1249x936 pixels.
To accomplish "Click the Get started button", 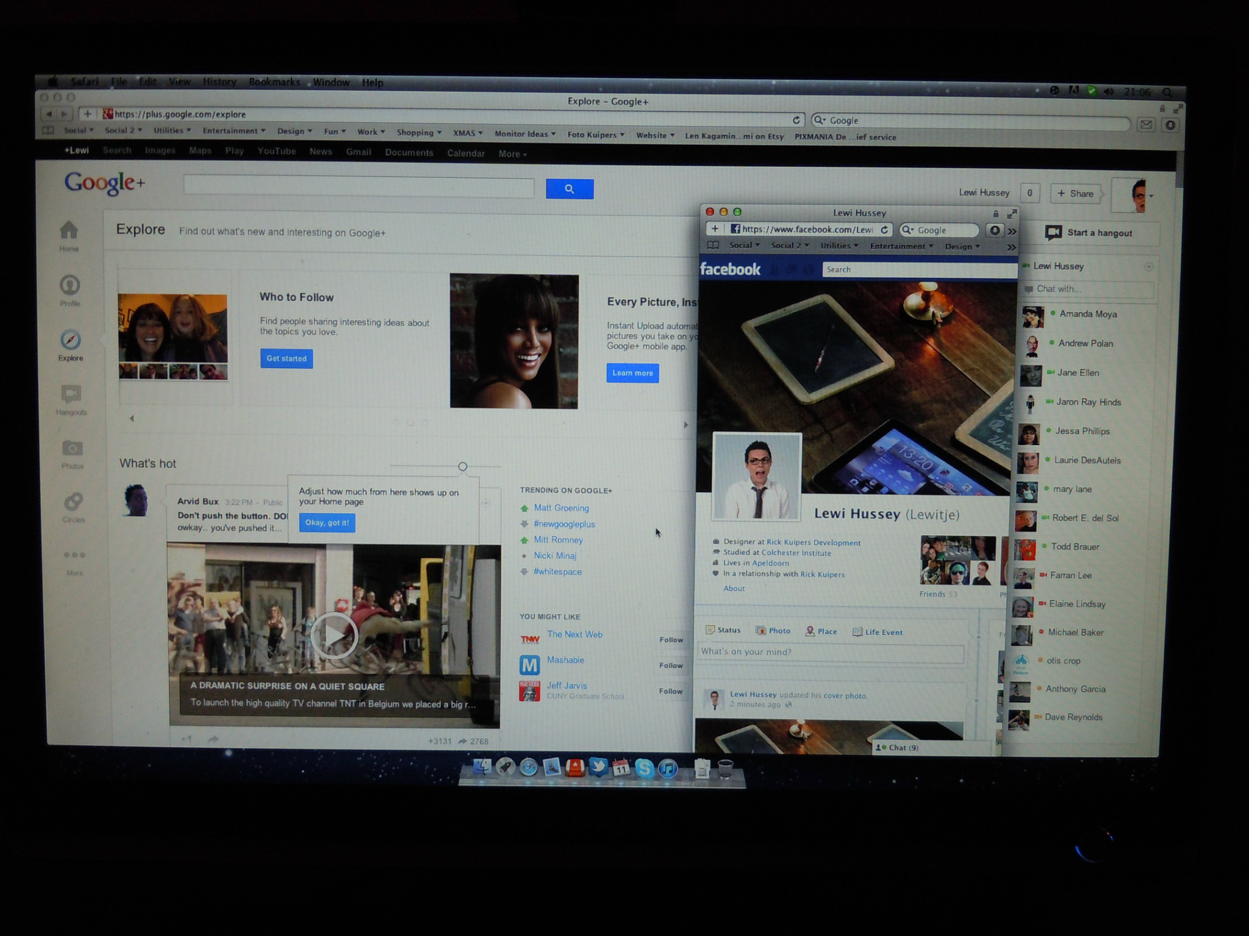I will pos(287,358).
